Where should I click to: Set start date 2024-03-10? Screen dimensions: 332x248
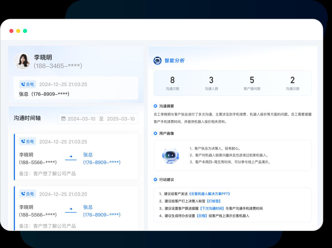click(82, 119)
